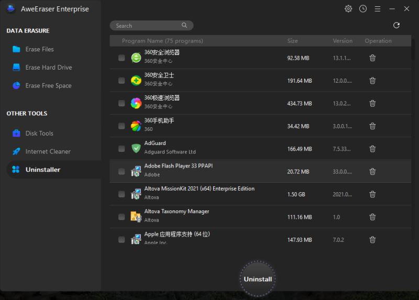This screenshot has height=300, width=419.
Task: Open Disk Tools in sidebar
Action: (x=53, y=133)
